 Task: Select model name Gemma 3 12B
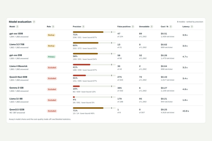click(x=16, y=88)
